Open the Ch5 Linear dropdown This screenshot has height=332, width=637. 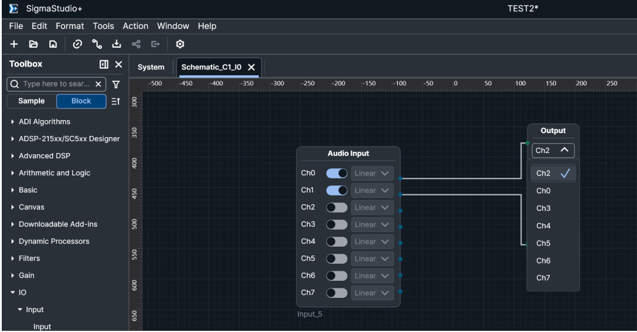click(x=372, y=259)
